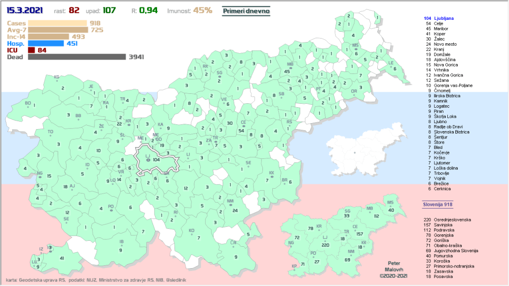Viewport: 509px width, 286px height.
Task: Select the dark red ICU bar
Action: click(x=31, y=50)
